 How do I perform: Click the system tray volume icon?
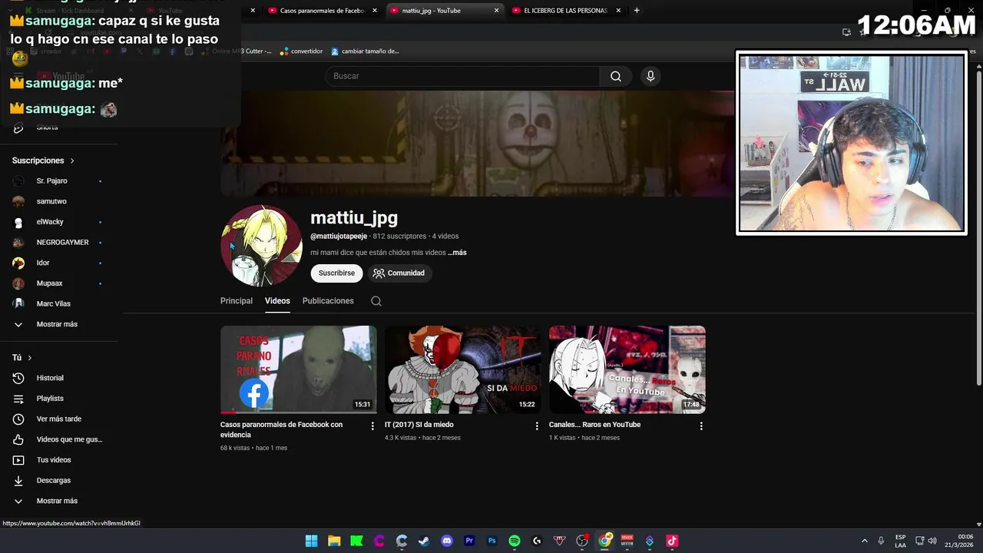click(x=932, y=541)
